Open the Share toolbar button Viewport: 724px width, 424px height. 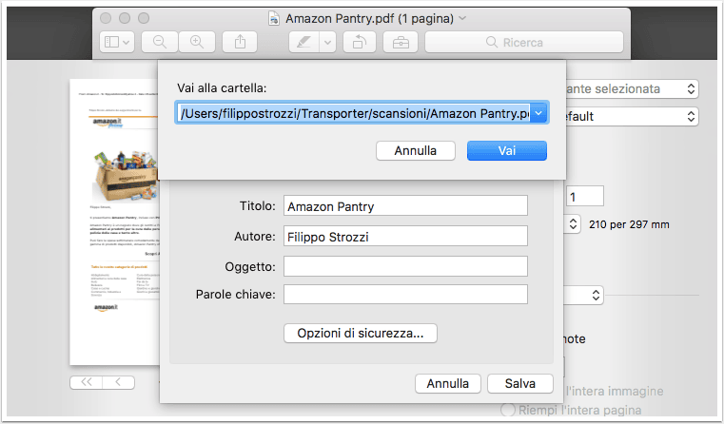pyautogui.click(x=240, y=42)
